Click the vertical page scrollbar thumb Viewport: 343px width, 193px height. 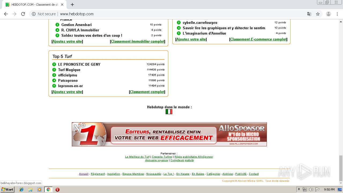pyautogui.click(x=341, y=168)
